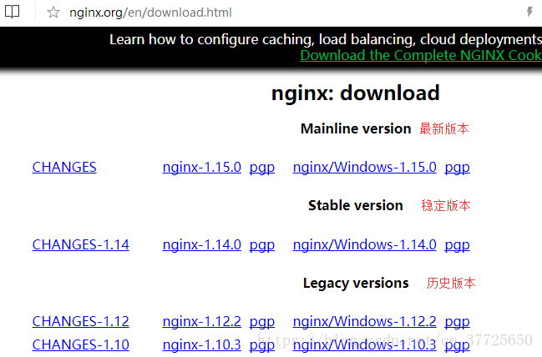542x357 pixels.
Task: Open pgp signature for nginx-1.14.0
Action: tap(262, 245)
